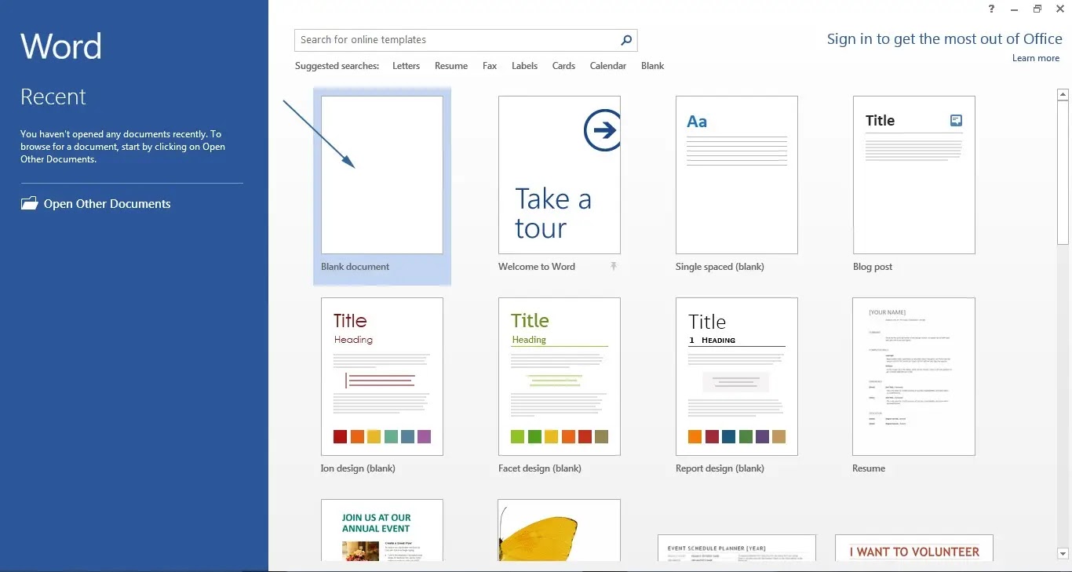Search suggested Resume templates
Viewport: 1072px width, 572px height.
[x=451, y=66]
